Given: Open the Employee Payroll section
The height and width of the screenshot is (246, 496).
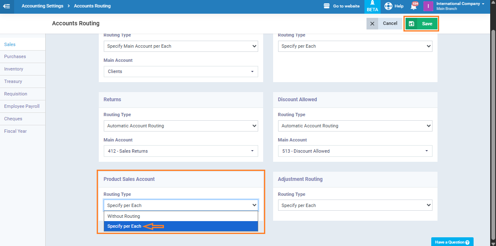Looking at the screenshot, I should click(x=22, y=106).
